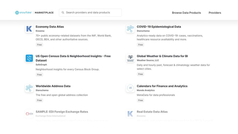Click Starschema provider name under COVID-19 data
238x134 pixels.
click(143, 31)
